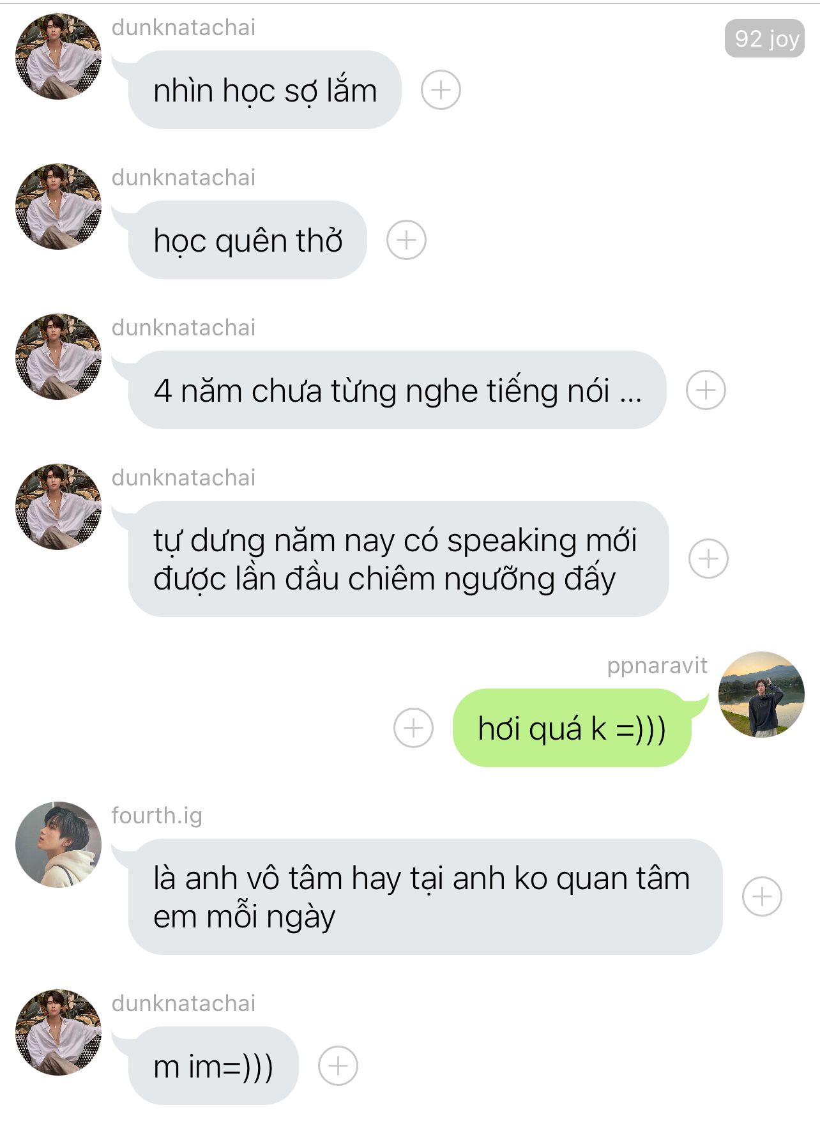The image size is (820, 1128).
Task: Tap plus icon beside "tự dưng năm nay" message
Action: 708,559
